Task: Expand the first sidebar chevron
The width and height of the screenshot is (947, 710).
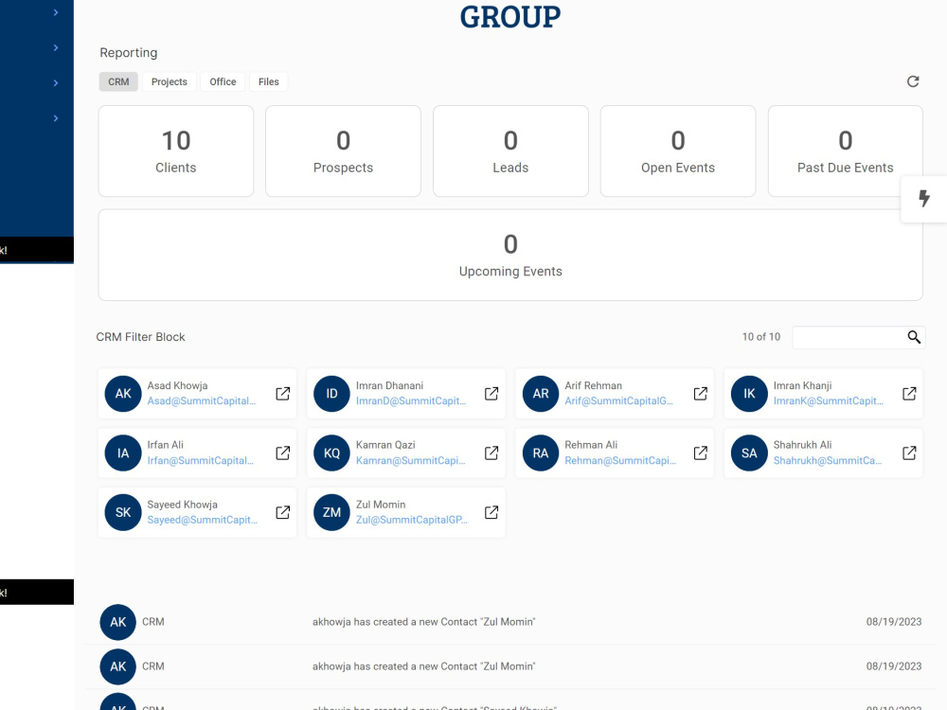Action: point(56,12)
